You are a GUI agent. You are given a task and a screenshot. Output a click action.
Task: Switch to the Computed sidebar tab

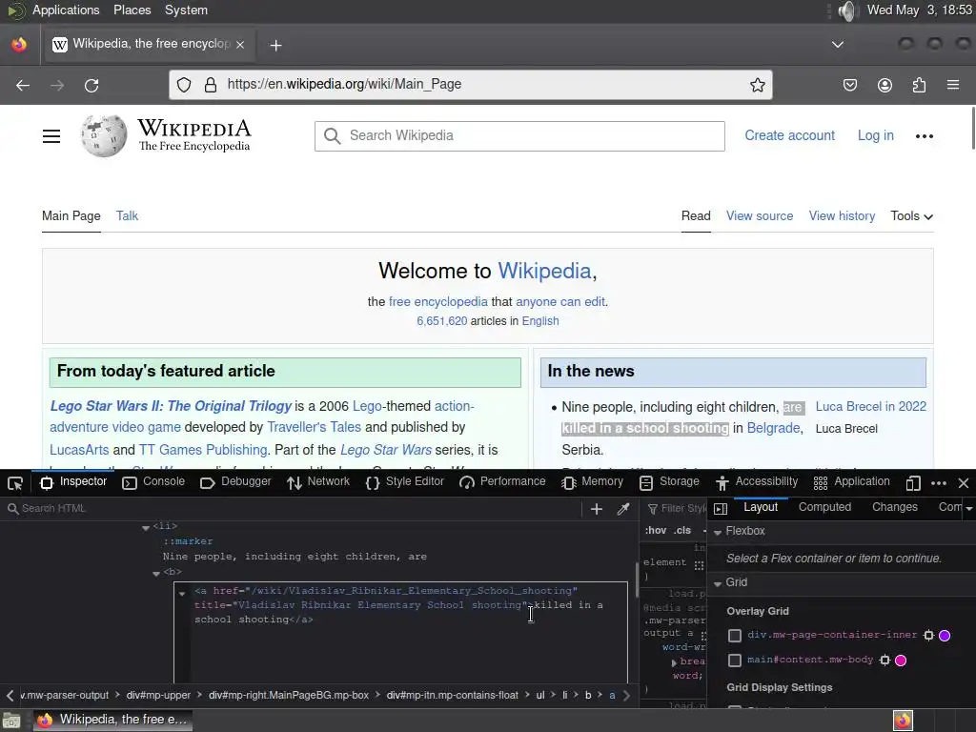824,507
